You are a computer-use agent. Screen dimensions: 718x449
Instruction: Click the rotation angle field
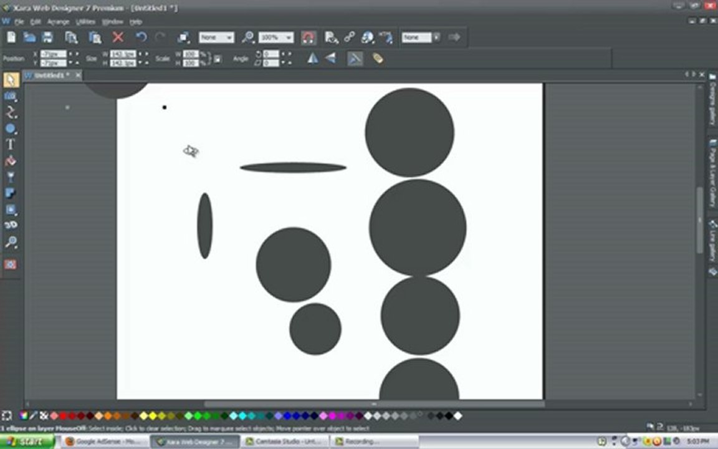pyautogui.click(x=271, y=54)
